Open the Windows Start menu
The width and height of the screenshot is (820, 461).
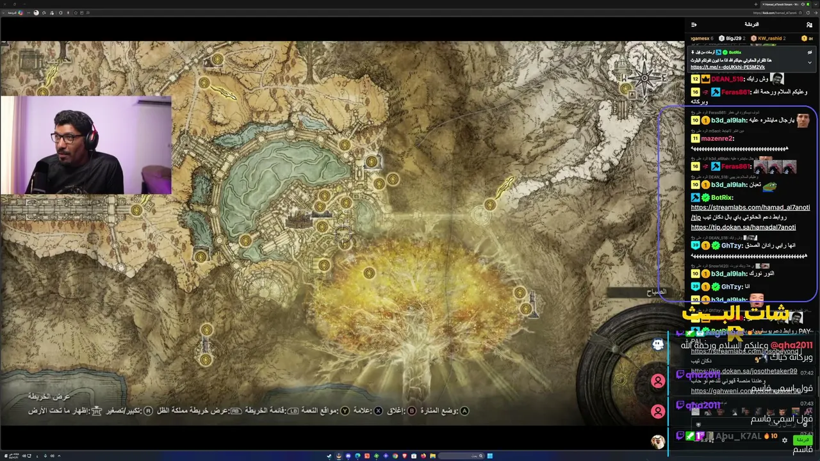tap(490, 456)
